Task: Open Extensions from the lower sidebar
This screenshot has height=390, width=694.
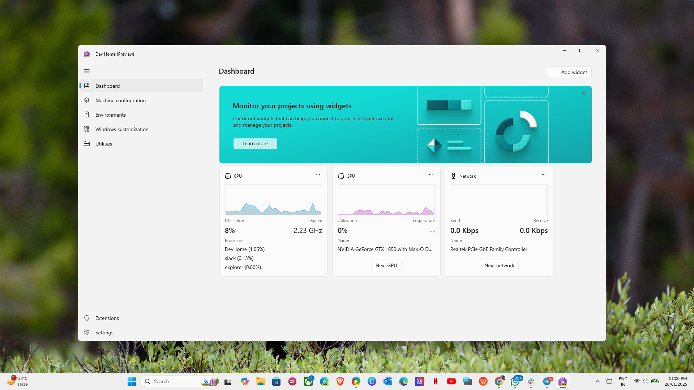Action: tap(107, 318)
